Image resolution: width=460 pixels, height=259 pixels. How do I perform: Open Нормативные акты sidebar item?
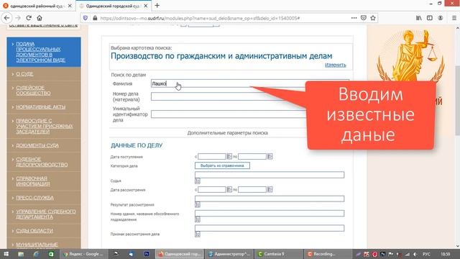(x=44, y=107)
